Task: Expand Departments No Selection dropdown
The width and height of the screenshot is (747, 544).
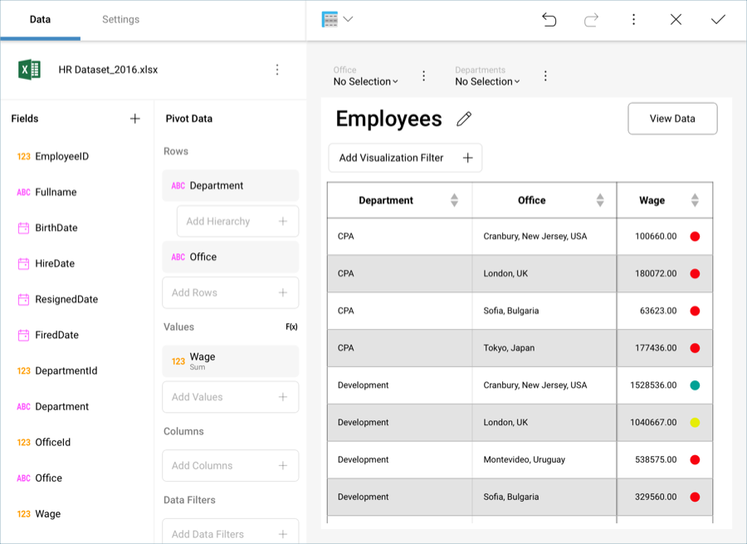Action: [488, 81]
